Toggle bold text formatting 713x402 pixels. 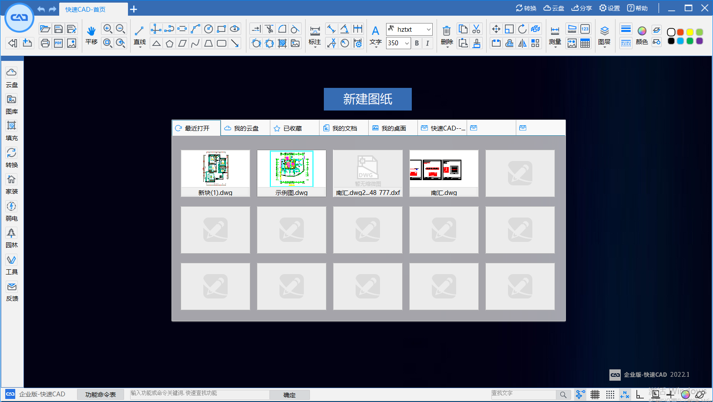[x=417, y=43]
